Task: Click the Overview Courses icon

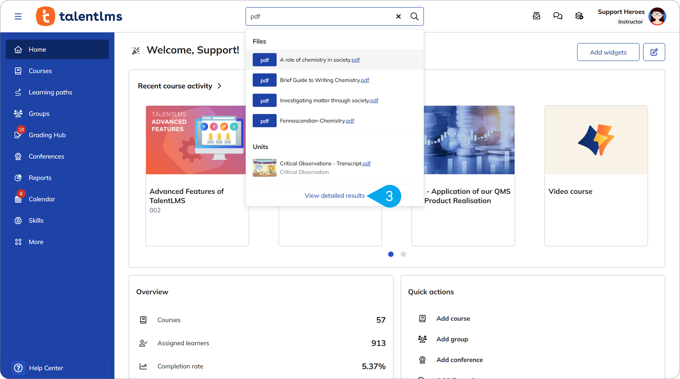Action: coord(143,320)
